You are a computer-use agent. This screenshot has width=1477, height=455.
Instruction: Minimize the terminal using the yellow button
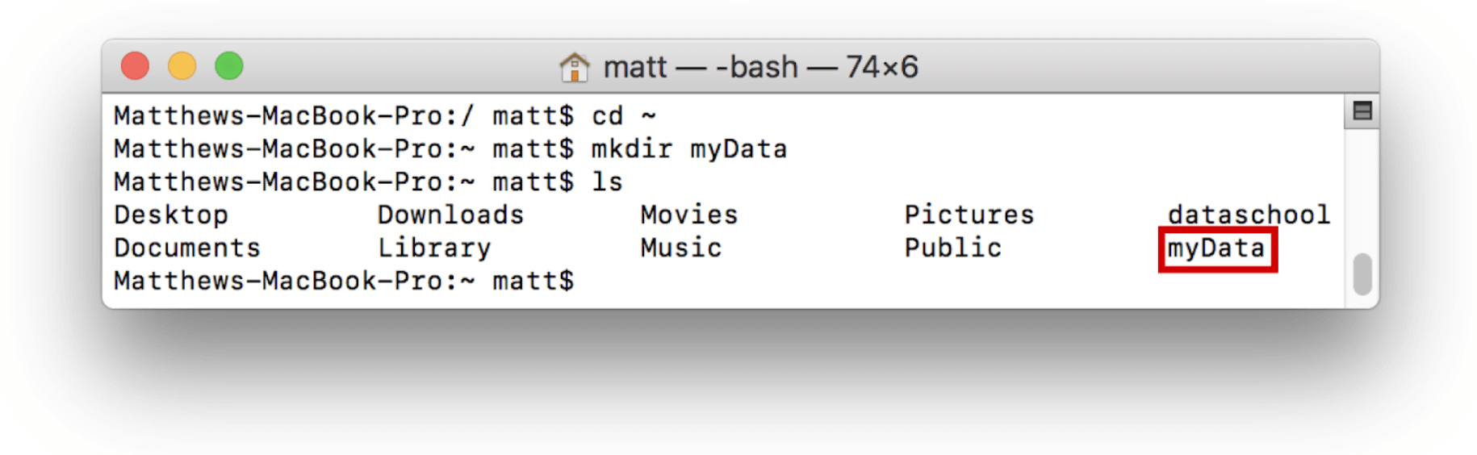(x=182, y=66)
